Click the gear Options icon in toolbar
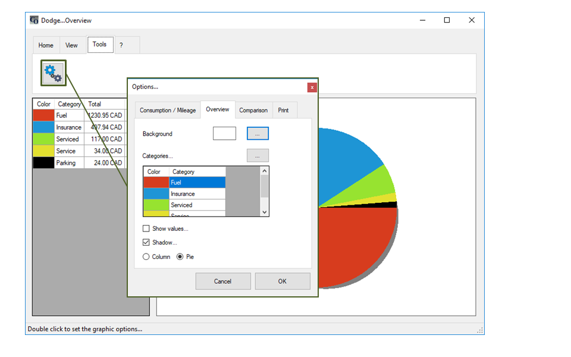 (x=53, y=73)
